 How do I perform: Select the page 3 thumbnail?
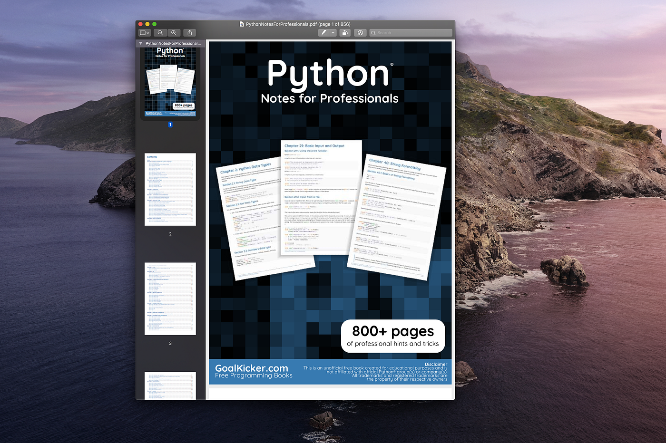tap(170, 299)
